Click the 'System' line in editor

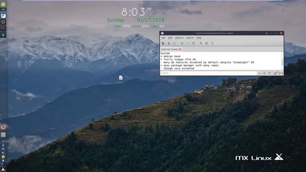coord(165,53)
